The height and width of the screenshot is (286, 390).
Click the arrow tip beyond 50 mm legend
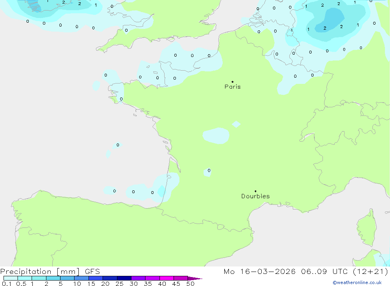tap(195, 278)
